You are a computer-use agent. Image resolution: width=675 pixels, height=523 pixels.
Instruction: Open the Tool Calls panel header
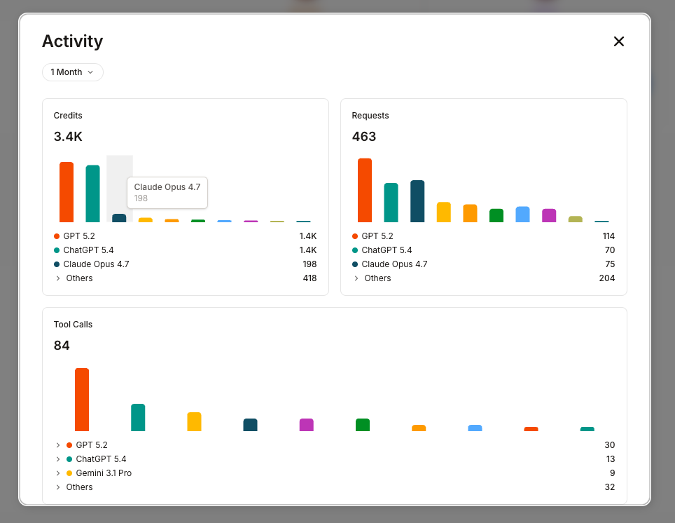click(x=73, y=324)
